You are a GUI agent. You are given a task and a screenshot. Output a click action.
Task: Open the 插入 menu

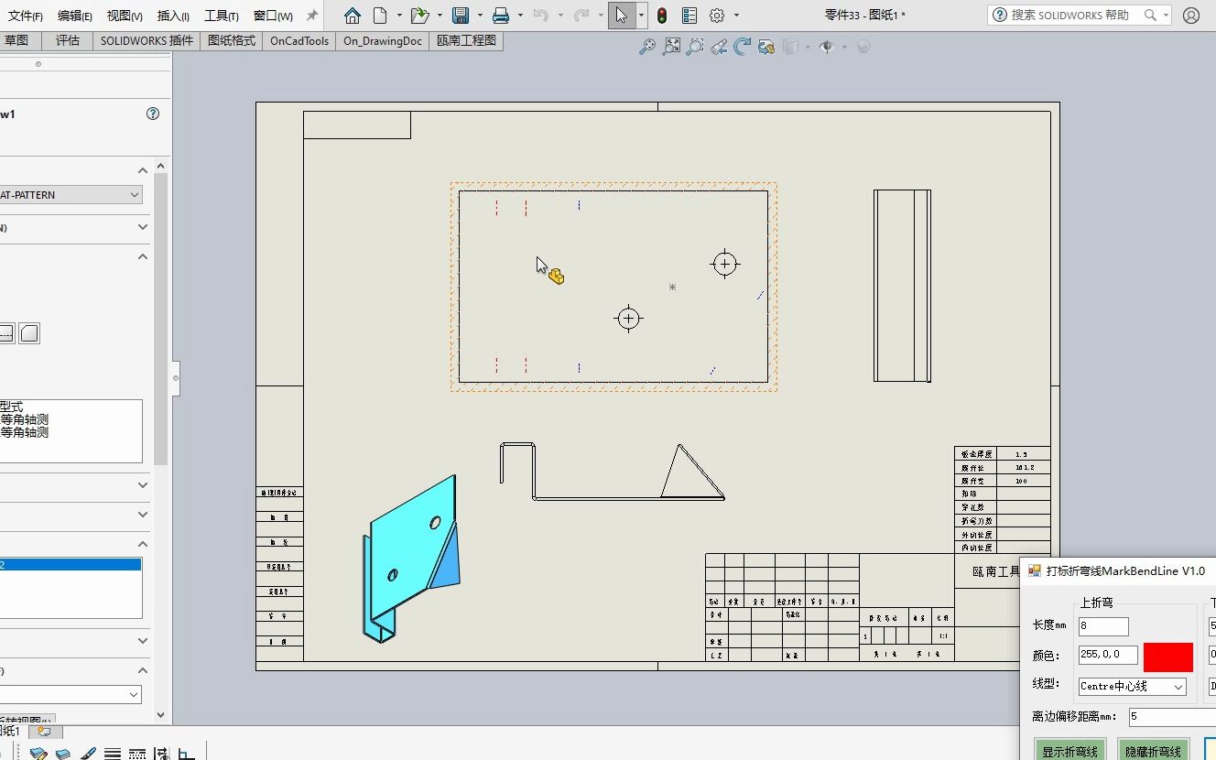(172, 16)
